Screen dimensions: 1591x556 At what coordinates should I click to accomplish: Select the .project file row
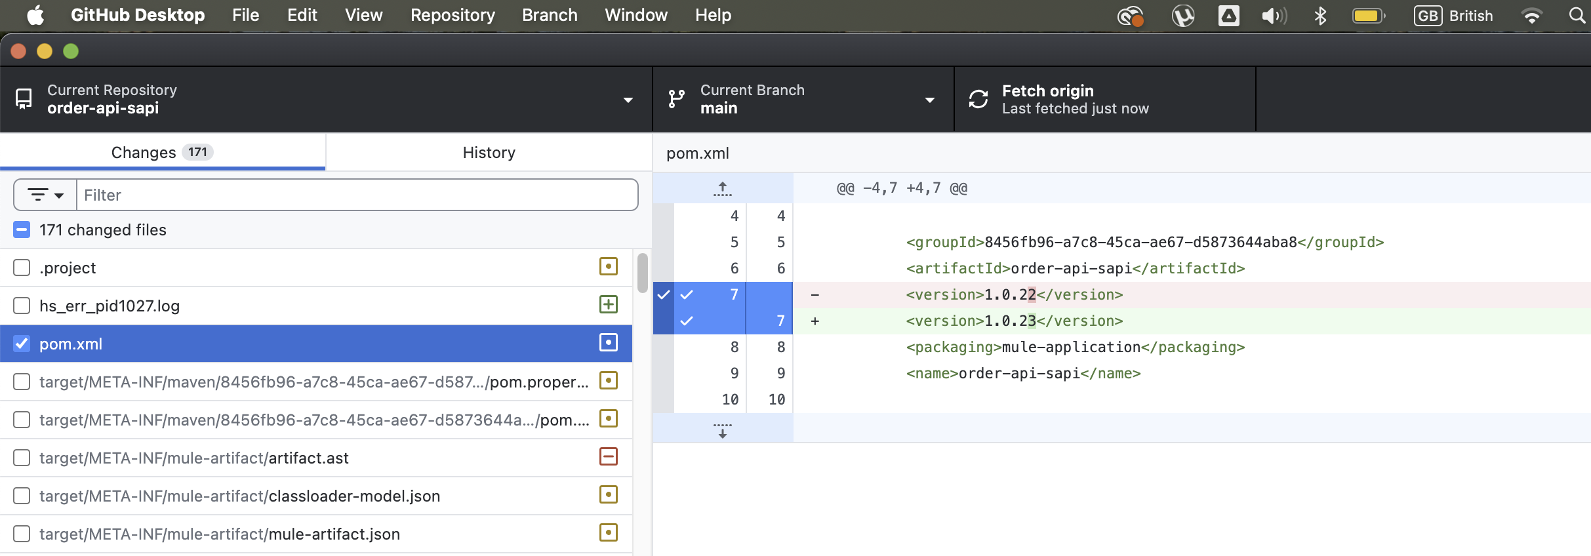pyautogui.click(x=316, y=268)
